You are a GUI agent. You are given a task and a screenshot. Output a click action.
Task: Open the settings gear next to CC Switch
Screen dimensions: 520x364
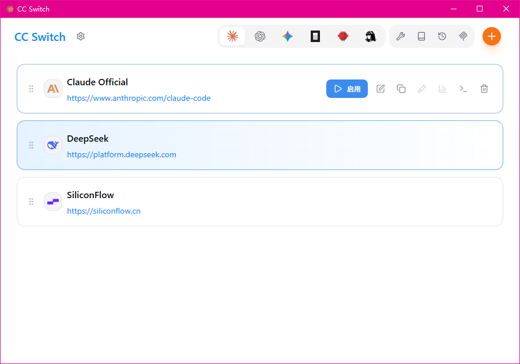click(x=81, y=36)
